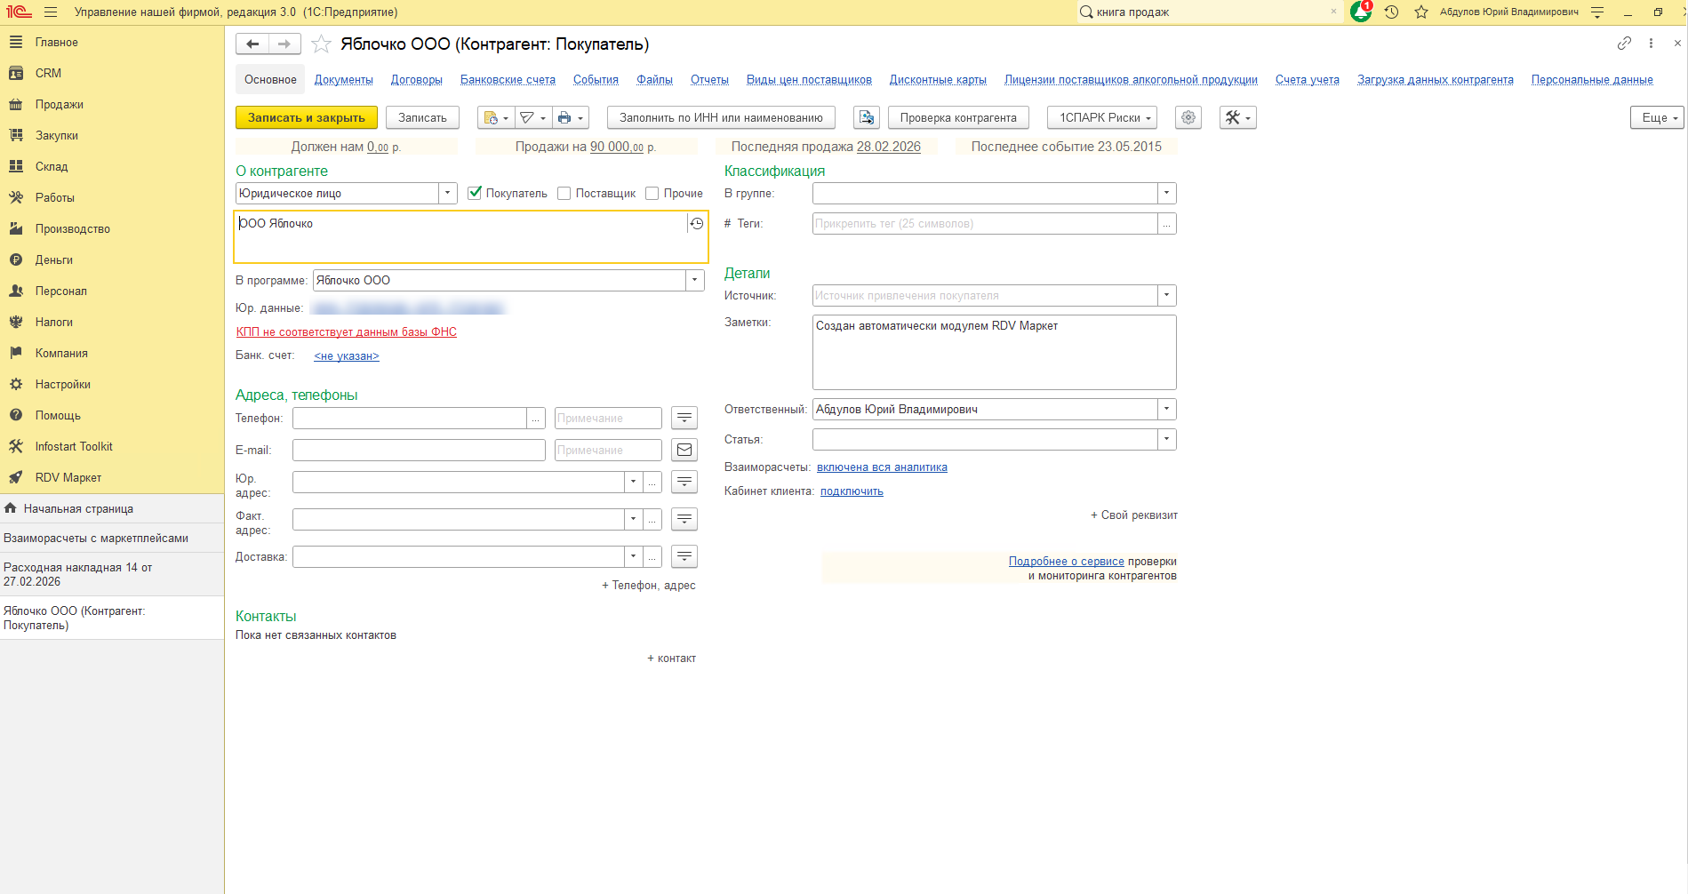Open the Ответственный dropdown list
Viewport: 1688px width, 894px height.
(x=1166, y=410)
